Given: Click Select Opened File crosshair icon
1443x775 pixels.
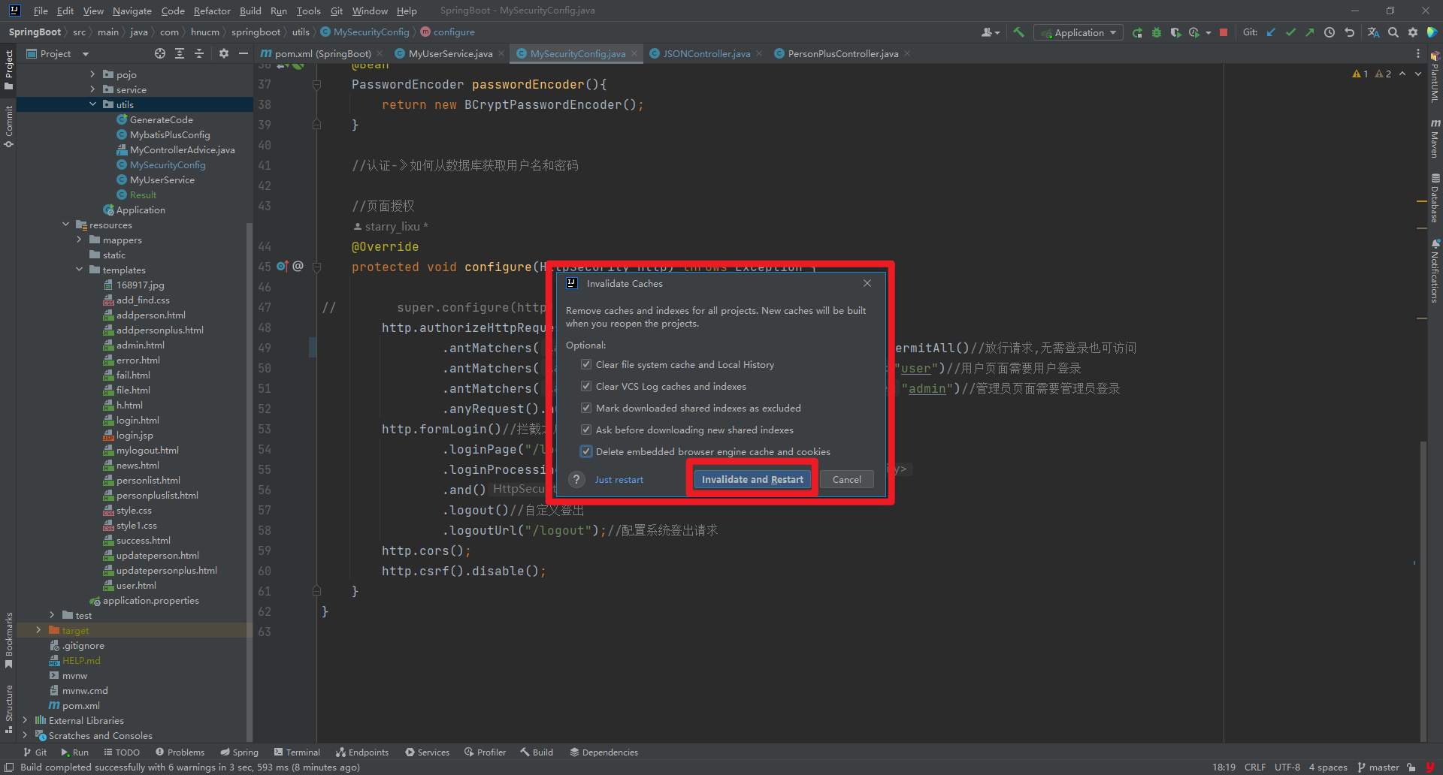Looking at the screenshot, I should [160, 53].
